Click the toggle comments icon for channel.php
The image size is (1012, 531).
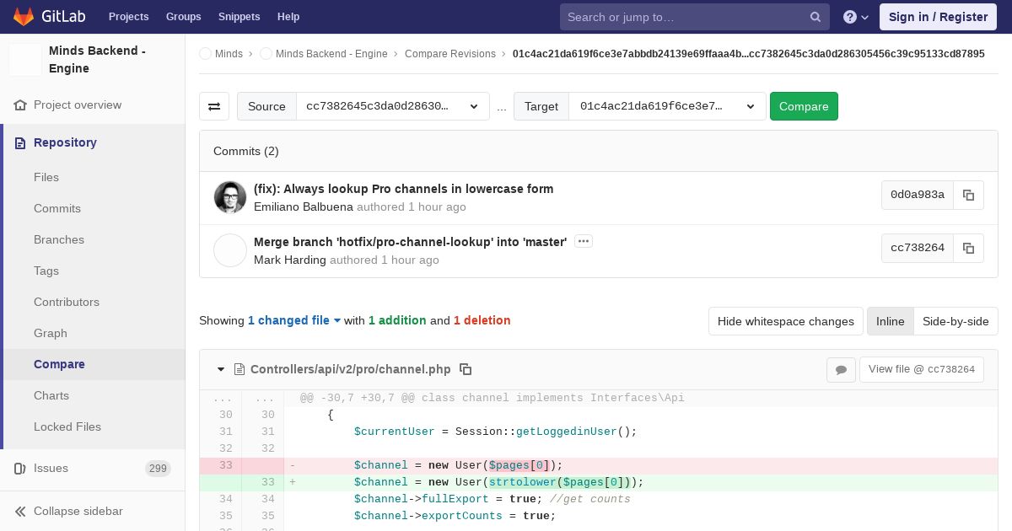(841, 369)
